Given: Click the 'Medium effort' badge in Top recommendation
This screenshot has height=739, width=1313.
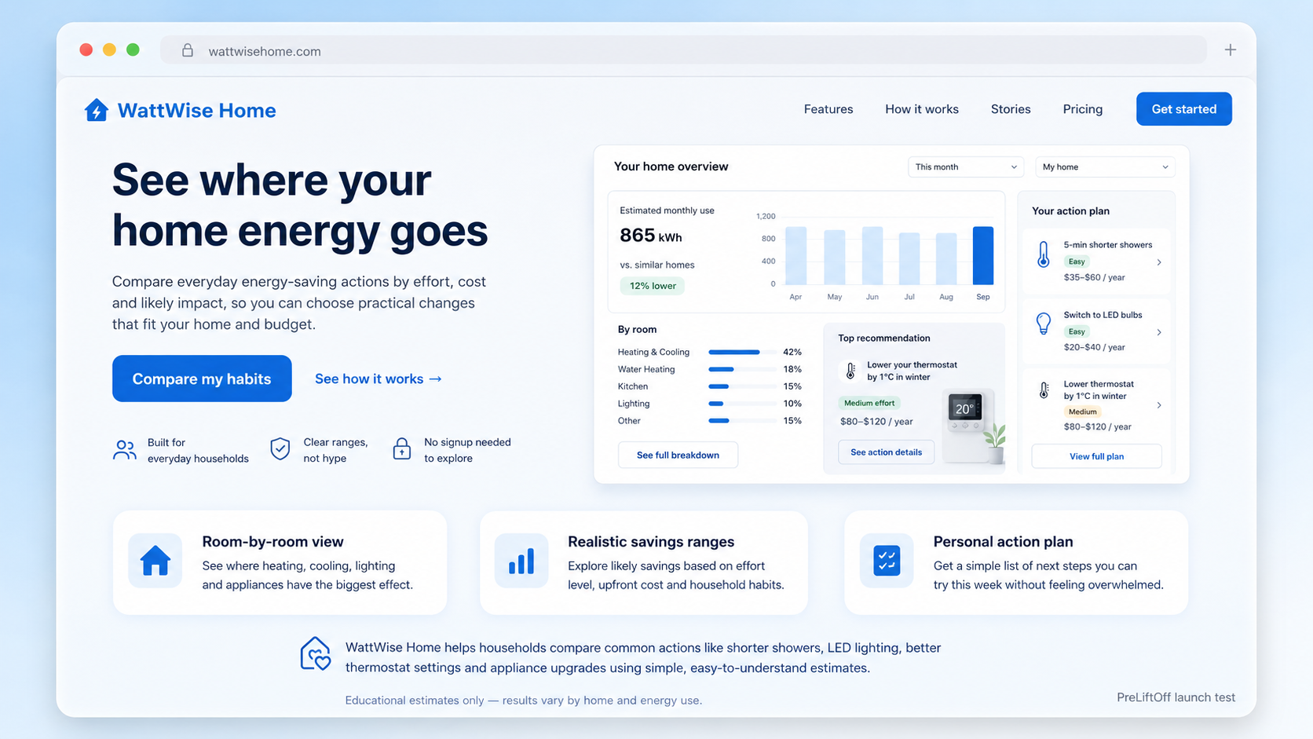Looking at the screenshot, I should pos(869,403).
